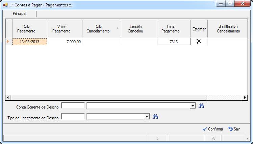Click the Estornar X icon in the payment row
Image resolution: width=253 pixels, height=144 pixels.
point(199,41)
